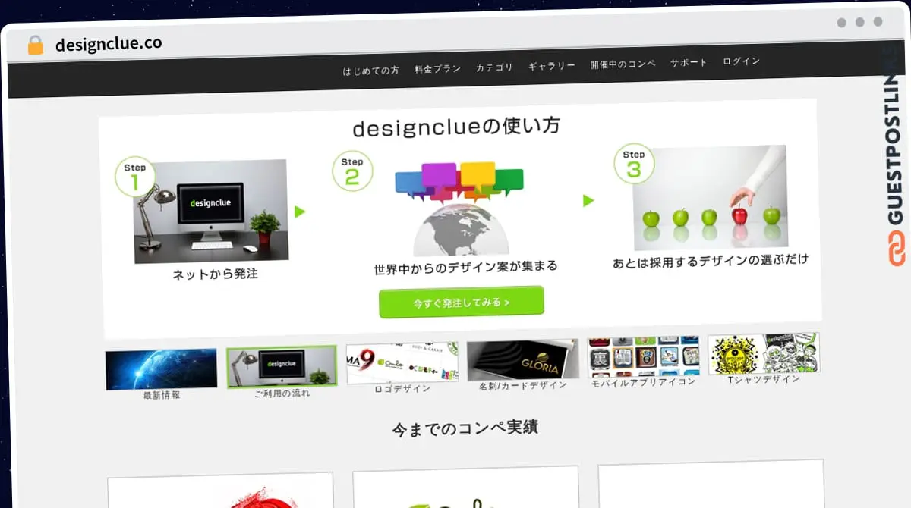Open the サポート menu item
911x508 pixels.
coord(688,63)
